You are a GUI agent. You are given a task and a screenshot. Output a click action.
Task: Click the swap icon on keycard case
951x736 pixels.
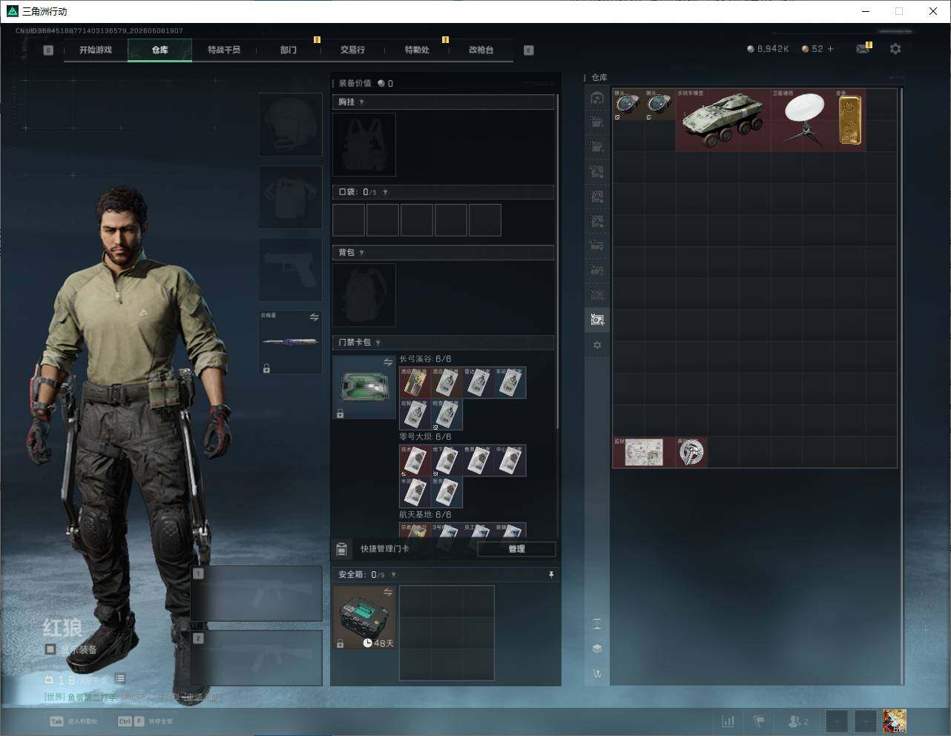click(388, 362)
